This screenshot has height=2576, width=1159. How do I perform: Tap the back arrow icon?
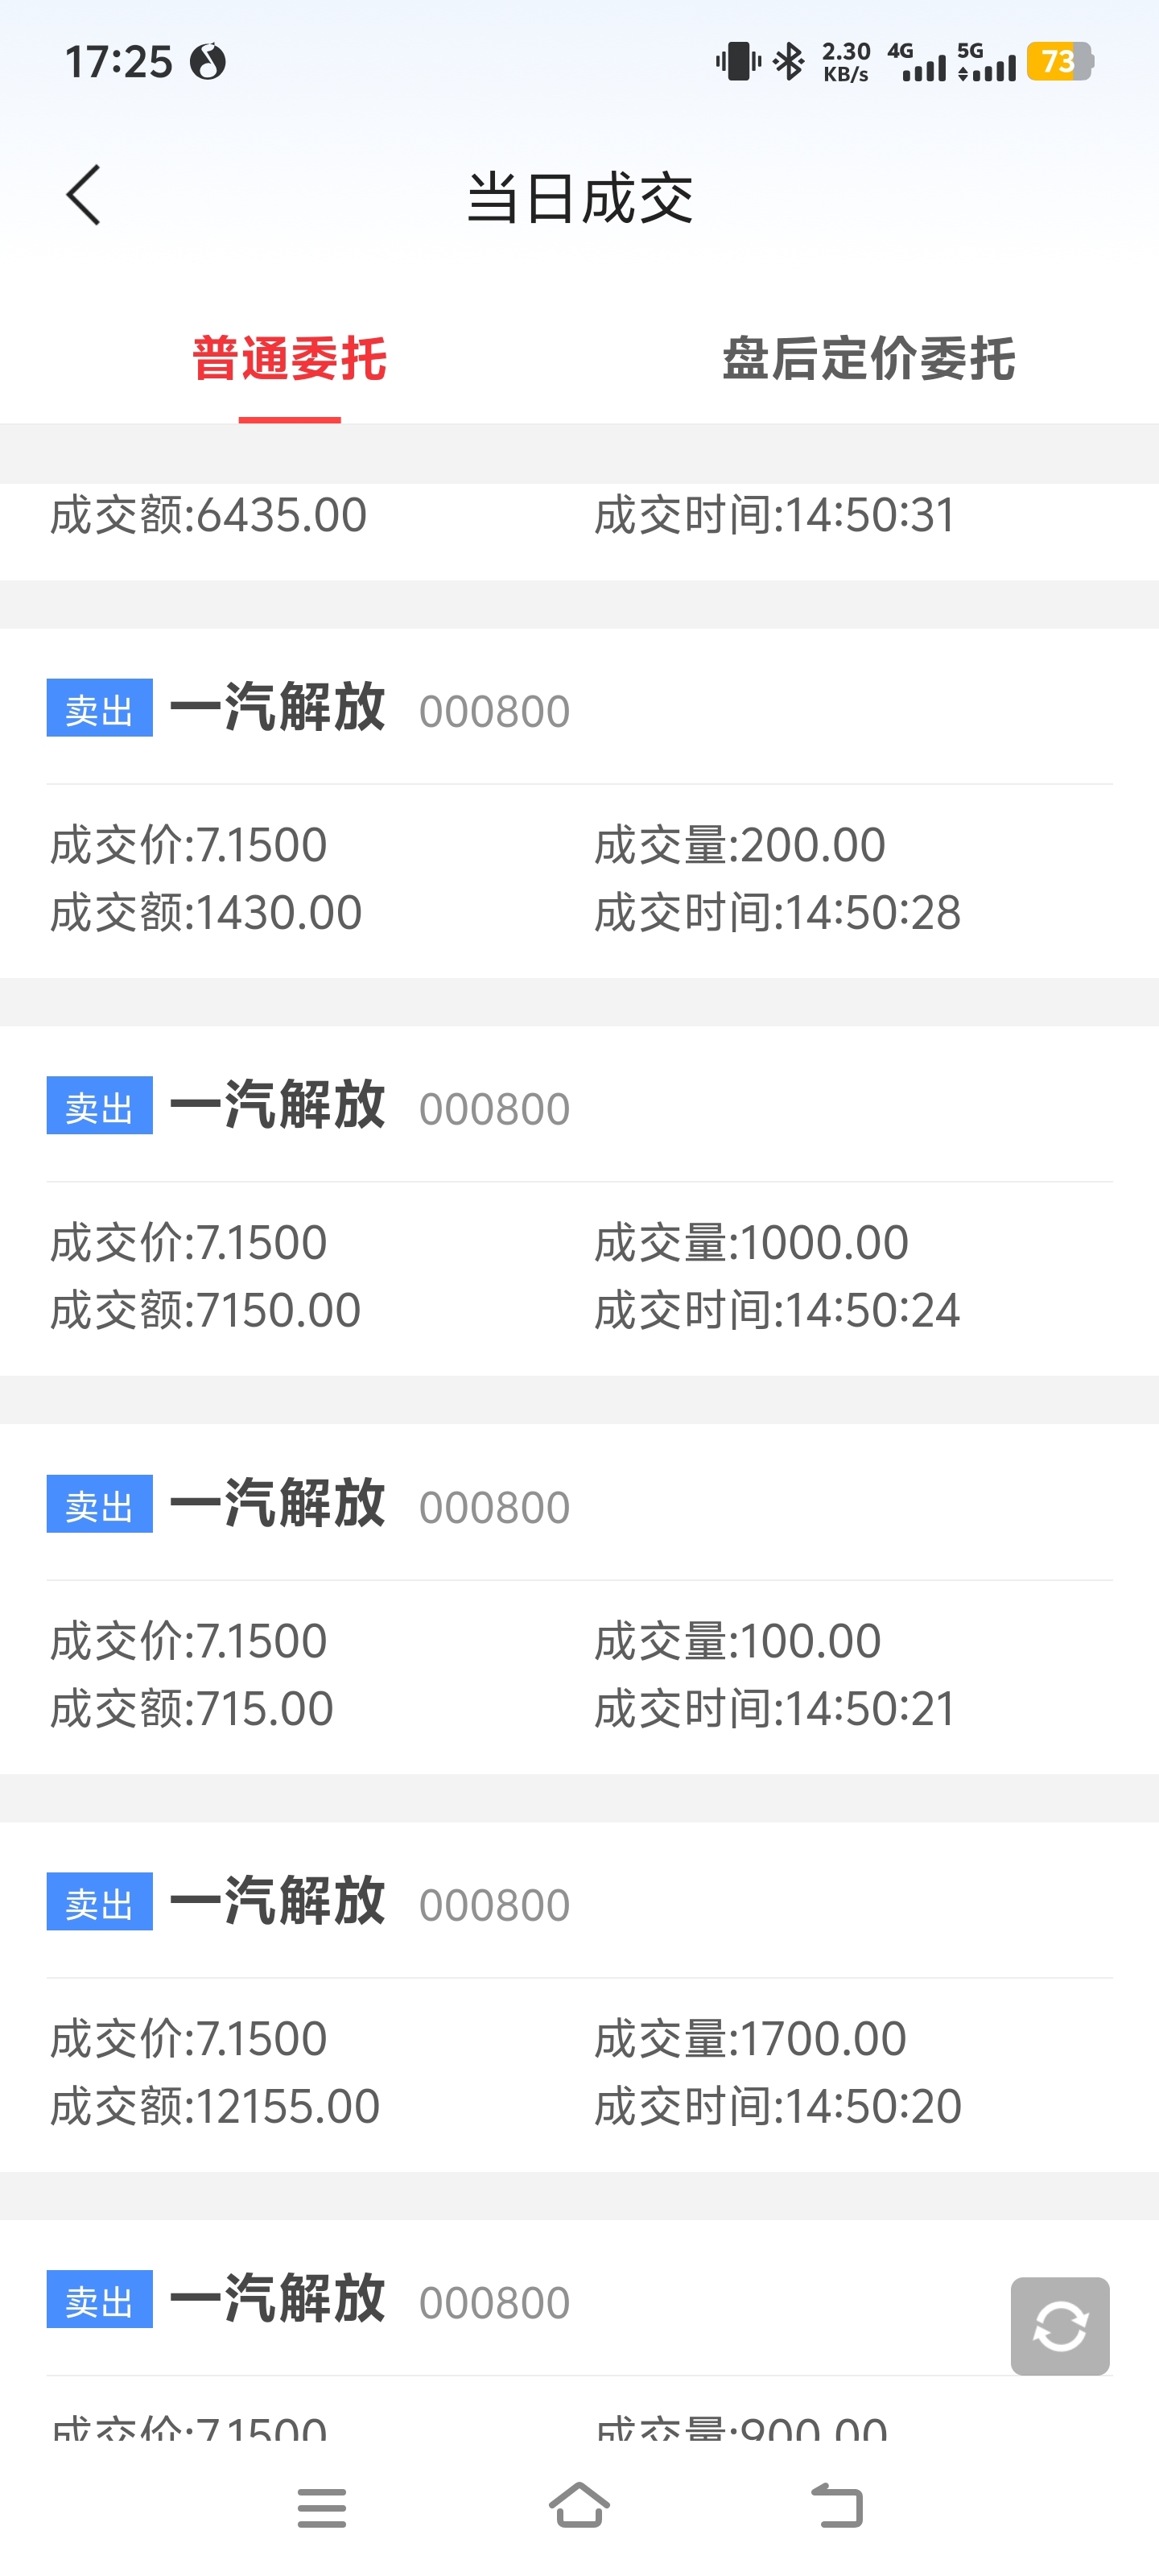pos(84,195)
